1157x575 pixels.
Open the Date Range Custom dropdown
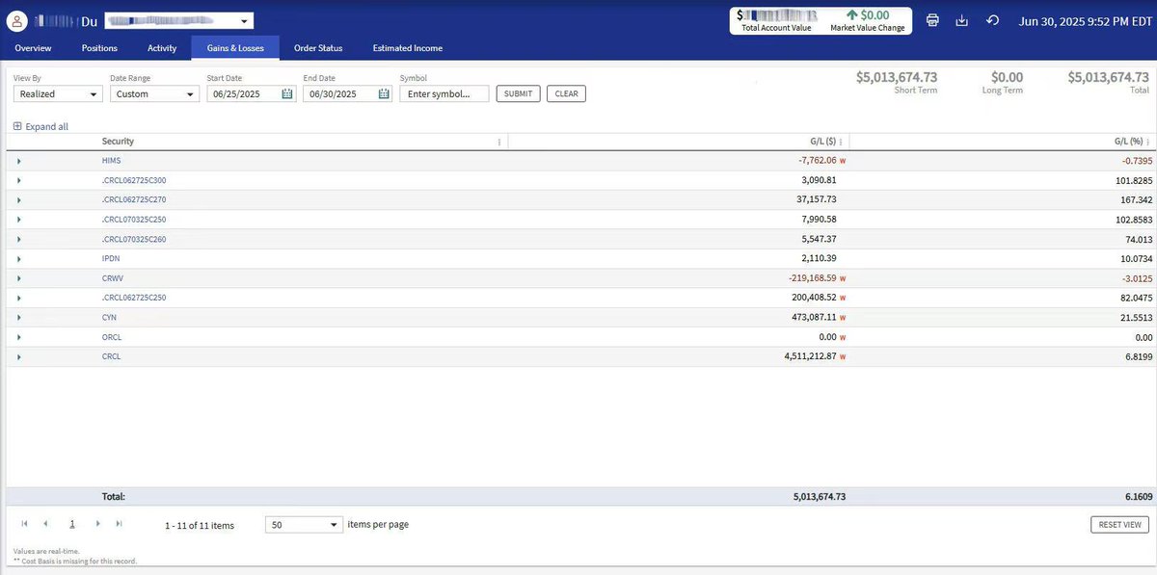point(154,93)
